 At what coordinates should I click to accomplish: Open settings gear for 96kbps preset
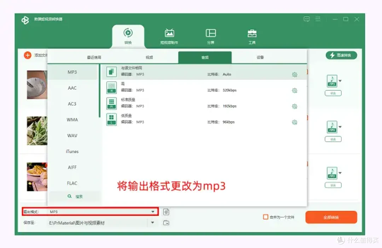pos(295,122)
